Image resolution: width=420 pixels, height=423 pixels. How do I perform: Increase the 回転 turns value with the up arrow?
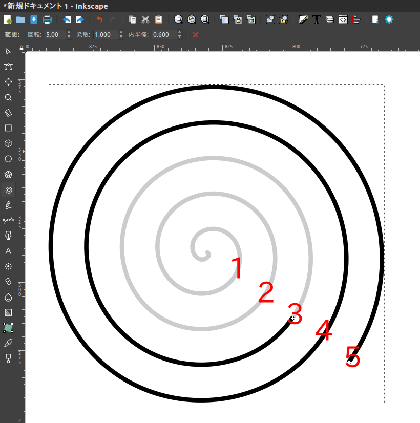click(69, 32)
